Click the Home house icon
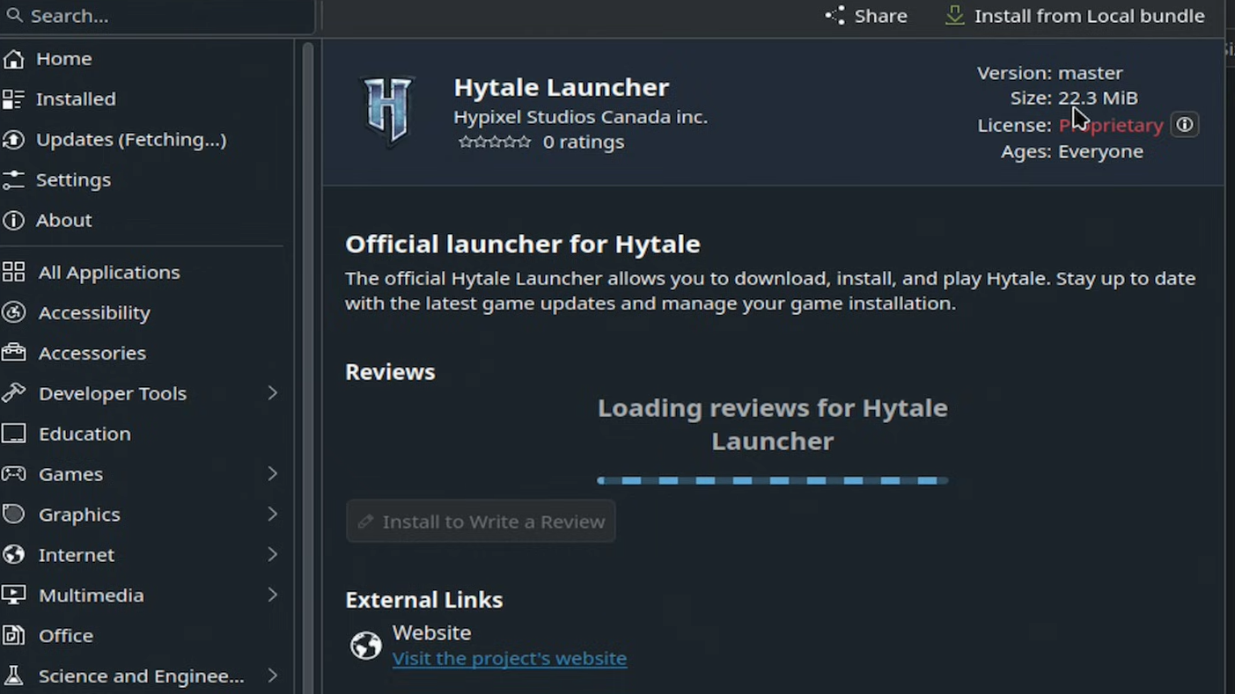This screenshot has height=694, width=1235. (13, 59)
